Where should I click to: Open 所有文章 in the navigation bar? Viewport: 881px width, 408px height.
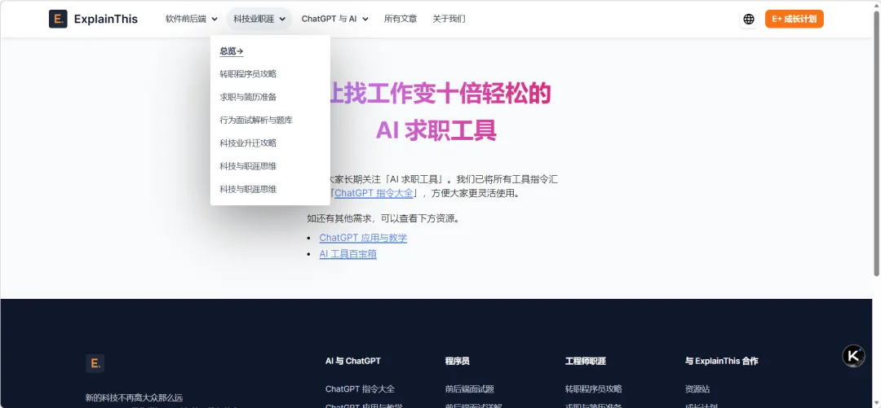[401, 19]
